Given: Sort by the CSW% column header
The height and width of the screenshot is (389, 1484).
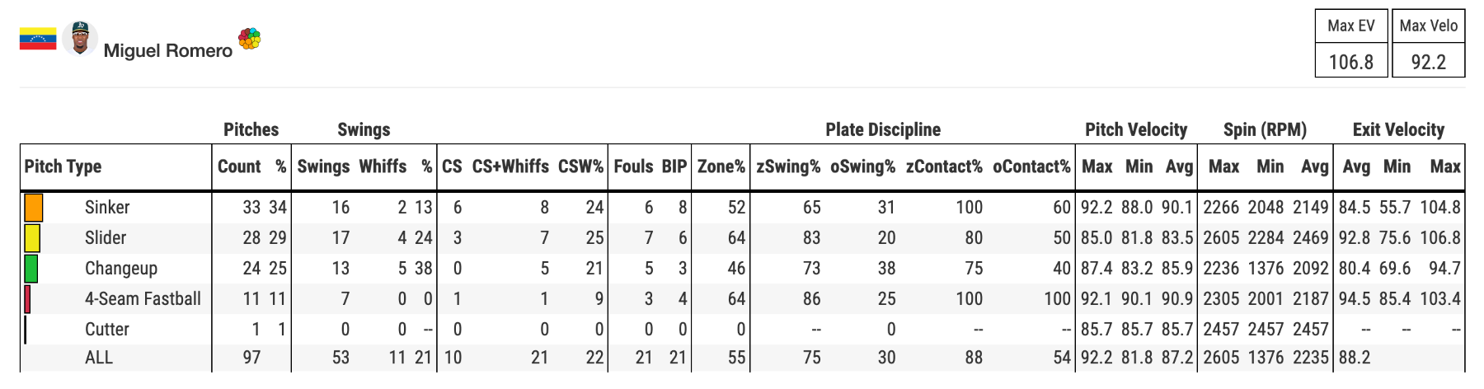Looking at the screenshot, I should click(580, 166).
